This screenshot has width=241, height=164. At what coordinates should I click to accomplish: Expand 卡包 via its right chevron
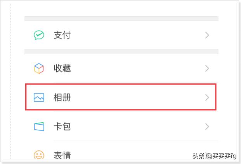click(207, 127)
